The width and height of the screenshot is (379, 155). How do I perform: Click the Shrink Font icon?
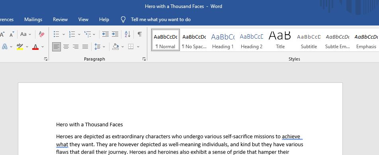12,34
